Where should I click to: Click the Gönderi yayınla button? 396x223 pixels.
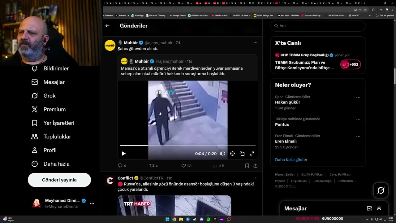[x=59, y=180]
